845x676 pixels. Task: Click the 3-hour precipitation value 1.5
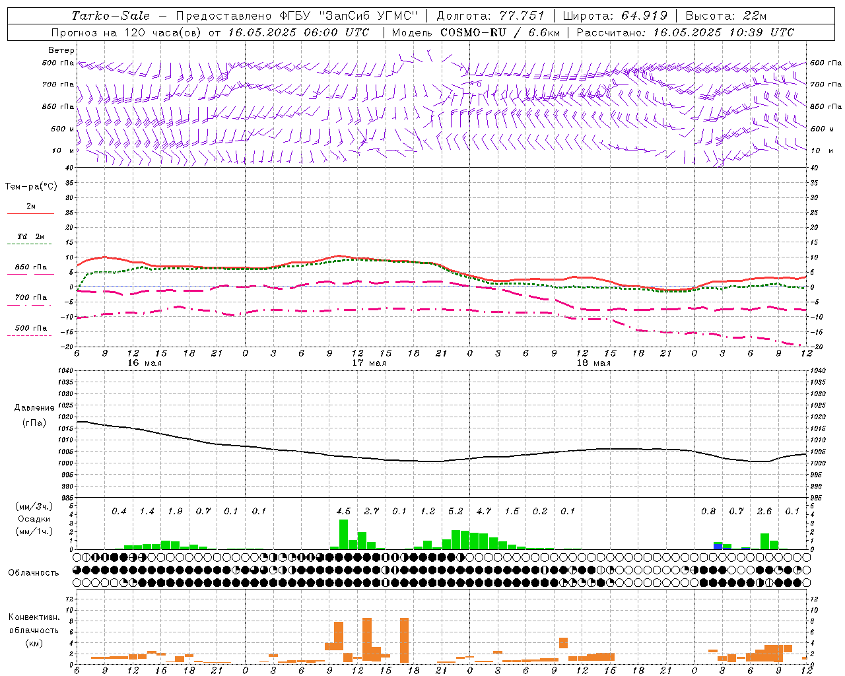512,511
